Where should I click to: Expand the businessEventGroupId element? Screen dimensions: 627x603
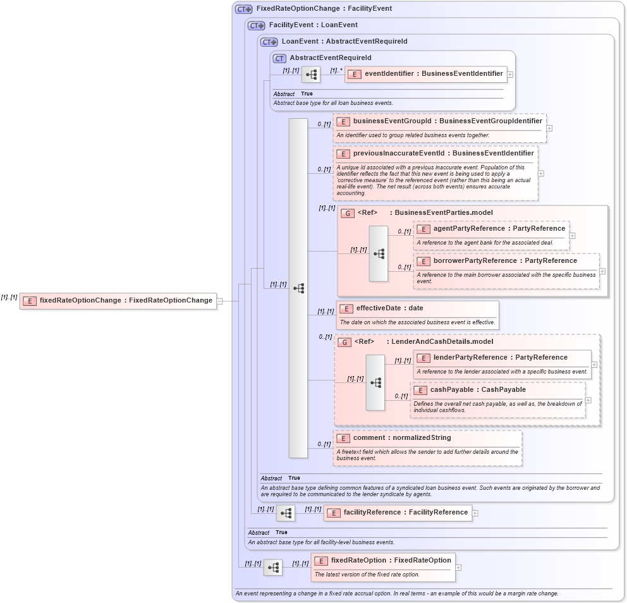coord(549,128)
